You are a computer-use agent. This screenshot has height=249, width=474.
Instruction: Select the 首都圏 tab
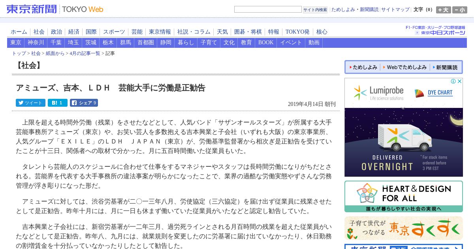[146, 43]
